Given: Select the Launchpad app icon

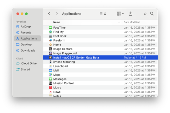Looking at the screenshot, I should coord(50,66).
